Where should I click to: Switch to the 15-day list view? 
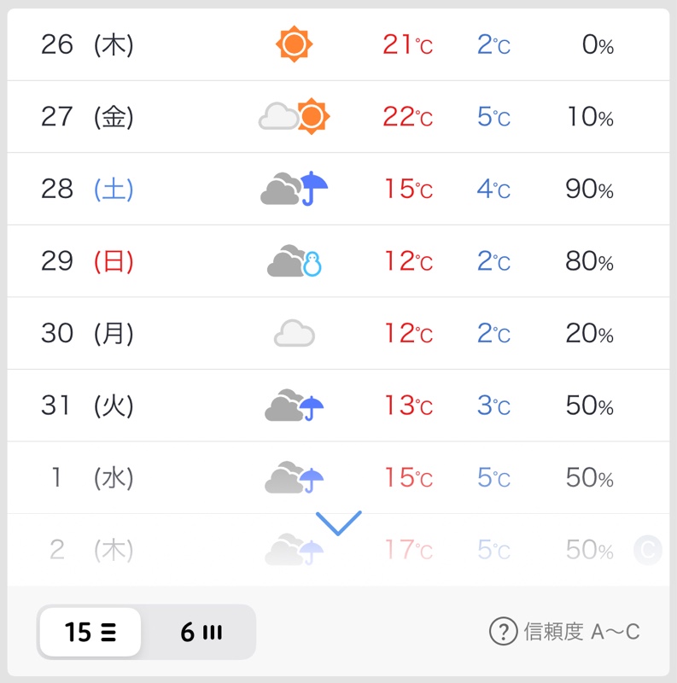(x=90, y=632)
